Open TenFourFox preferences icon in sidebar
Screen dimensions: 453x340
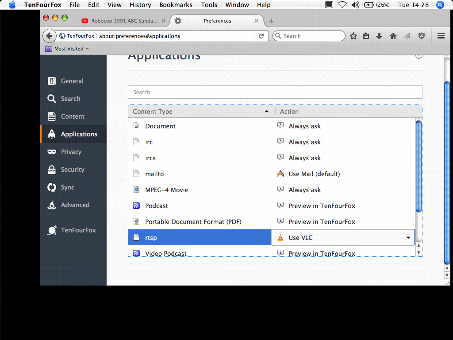point(52,230)
